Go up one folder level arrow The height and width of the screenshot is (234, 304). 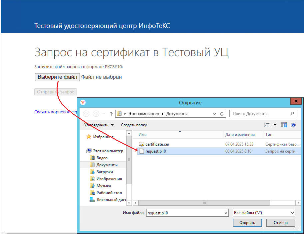point(111,114)
